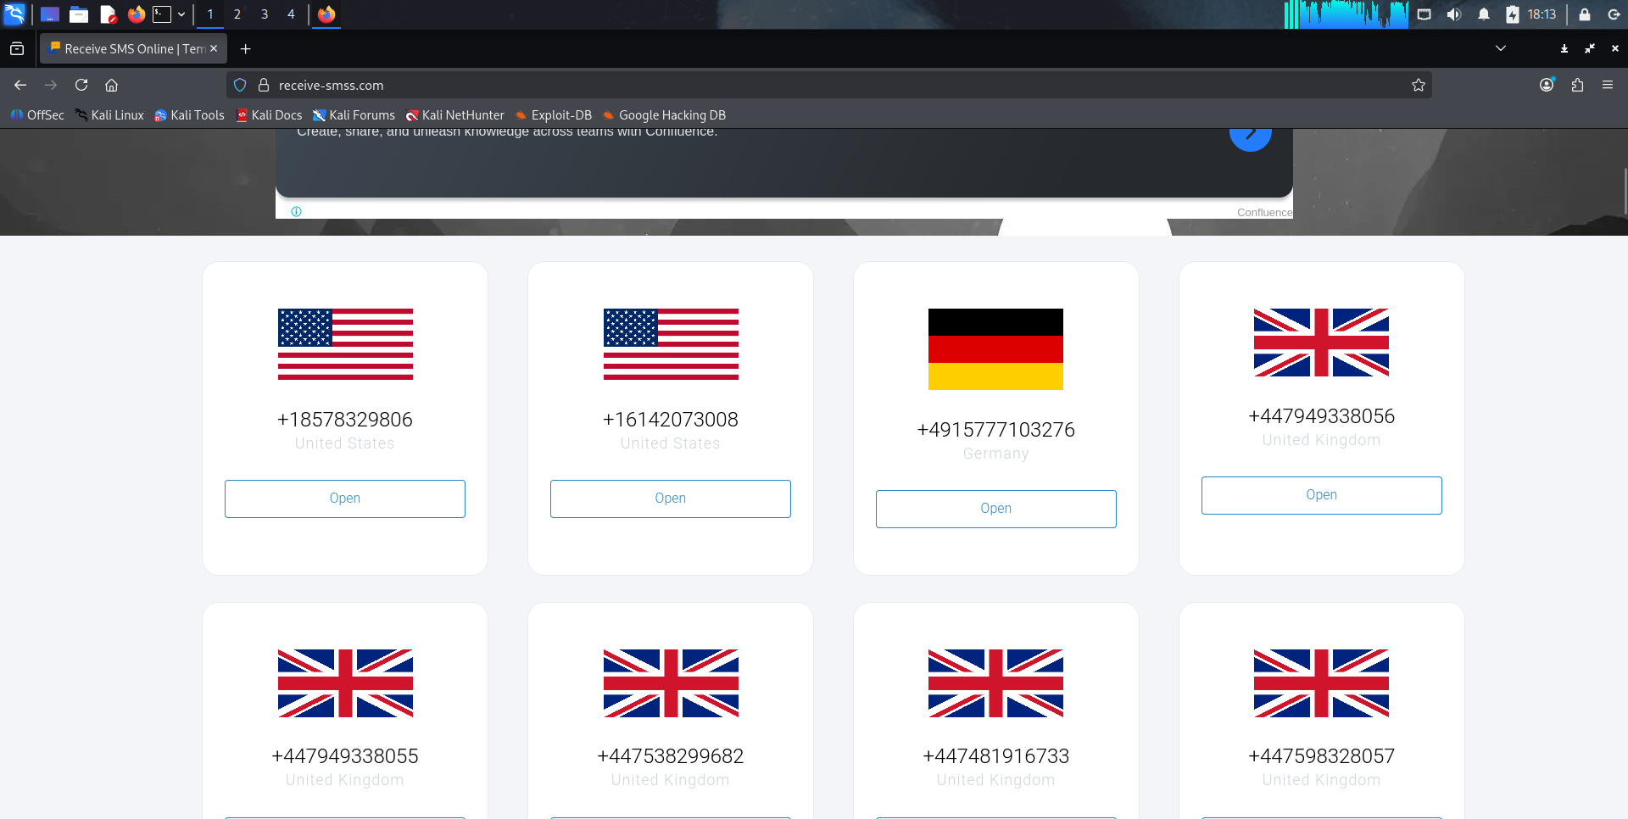Click the German flag image
The image size is (1628, 819).
point(996,349)
